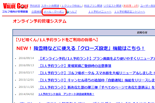Click the help question mark icon
This screenshot has width=155, height=103.
[x=68, y=12]
